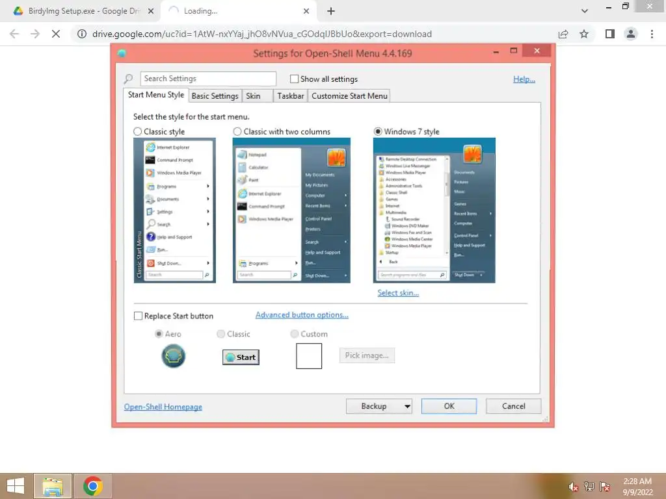This screenshot has height=499, width=666.
Task: Open the Chrome profile avatar
Action: (x=631, y=34)
